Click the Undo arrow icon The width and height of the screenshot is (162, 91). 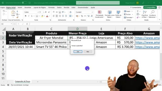click(4, 11)
